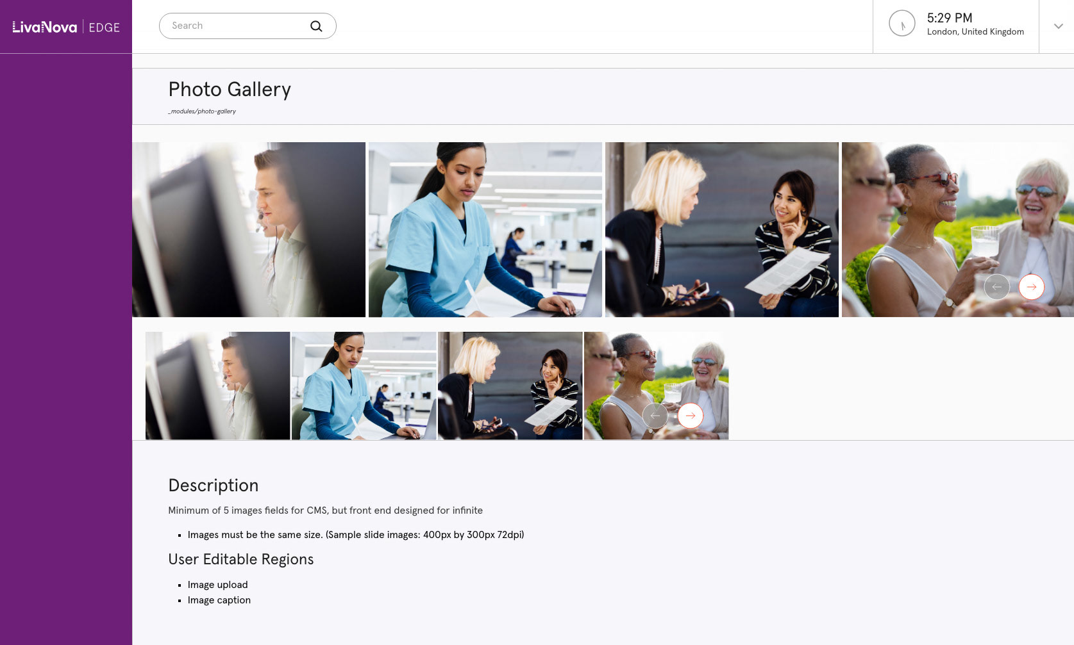Screen dimensions: 1074x645
Task: Click "Minimum of 5 images fields" sentence
Action: [x=325, y=510]
